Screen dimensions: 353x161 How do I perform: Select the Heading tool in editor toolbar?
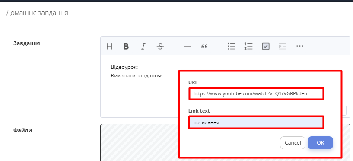coord(109,46)
